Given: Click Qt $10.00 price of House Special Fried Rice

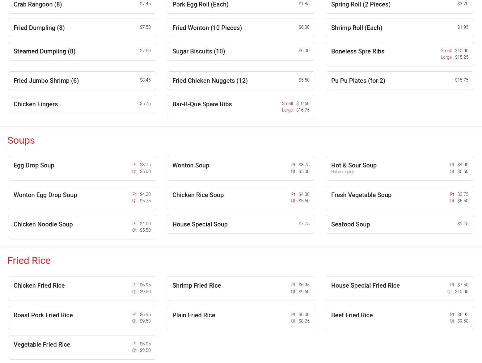Looking at the screenshot, I should tap(458, 292).
